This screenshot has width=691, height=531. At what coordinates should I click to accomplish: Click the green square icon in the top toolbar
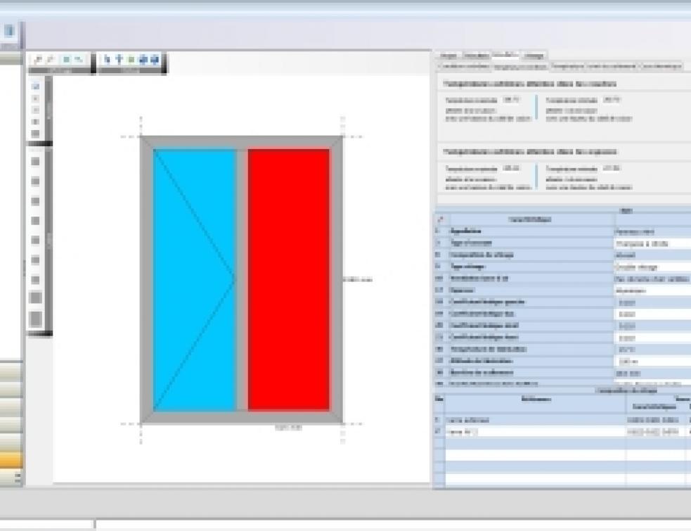pyautogui.click(x=131, y=60)
